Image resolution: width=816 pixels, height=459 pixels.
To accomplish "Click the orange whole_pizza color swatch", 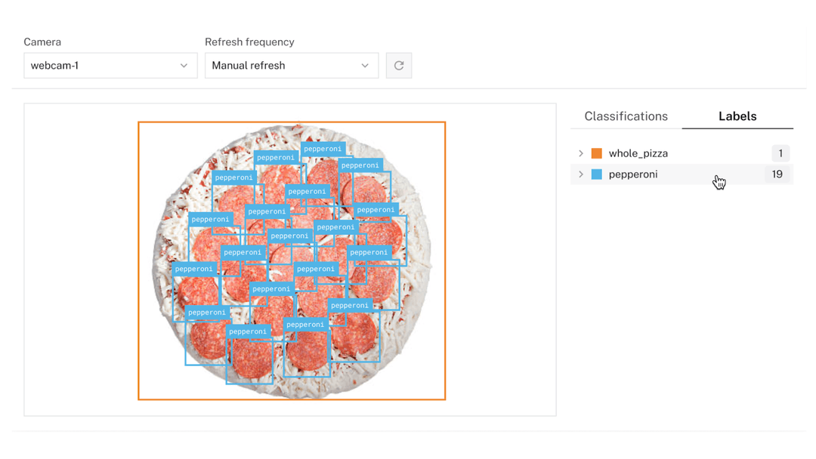I will click(x=597, y=153).
